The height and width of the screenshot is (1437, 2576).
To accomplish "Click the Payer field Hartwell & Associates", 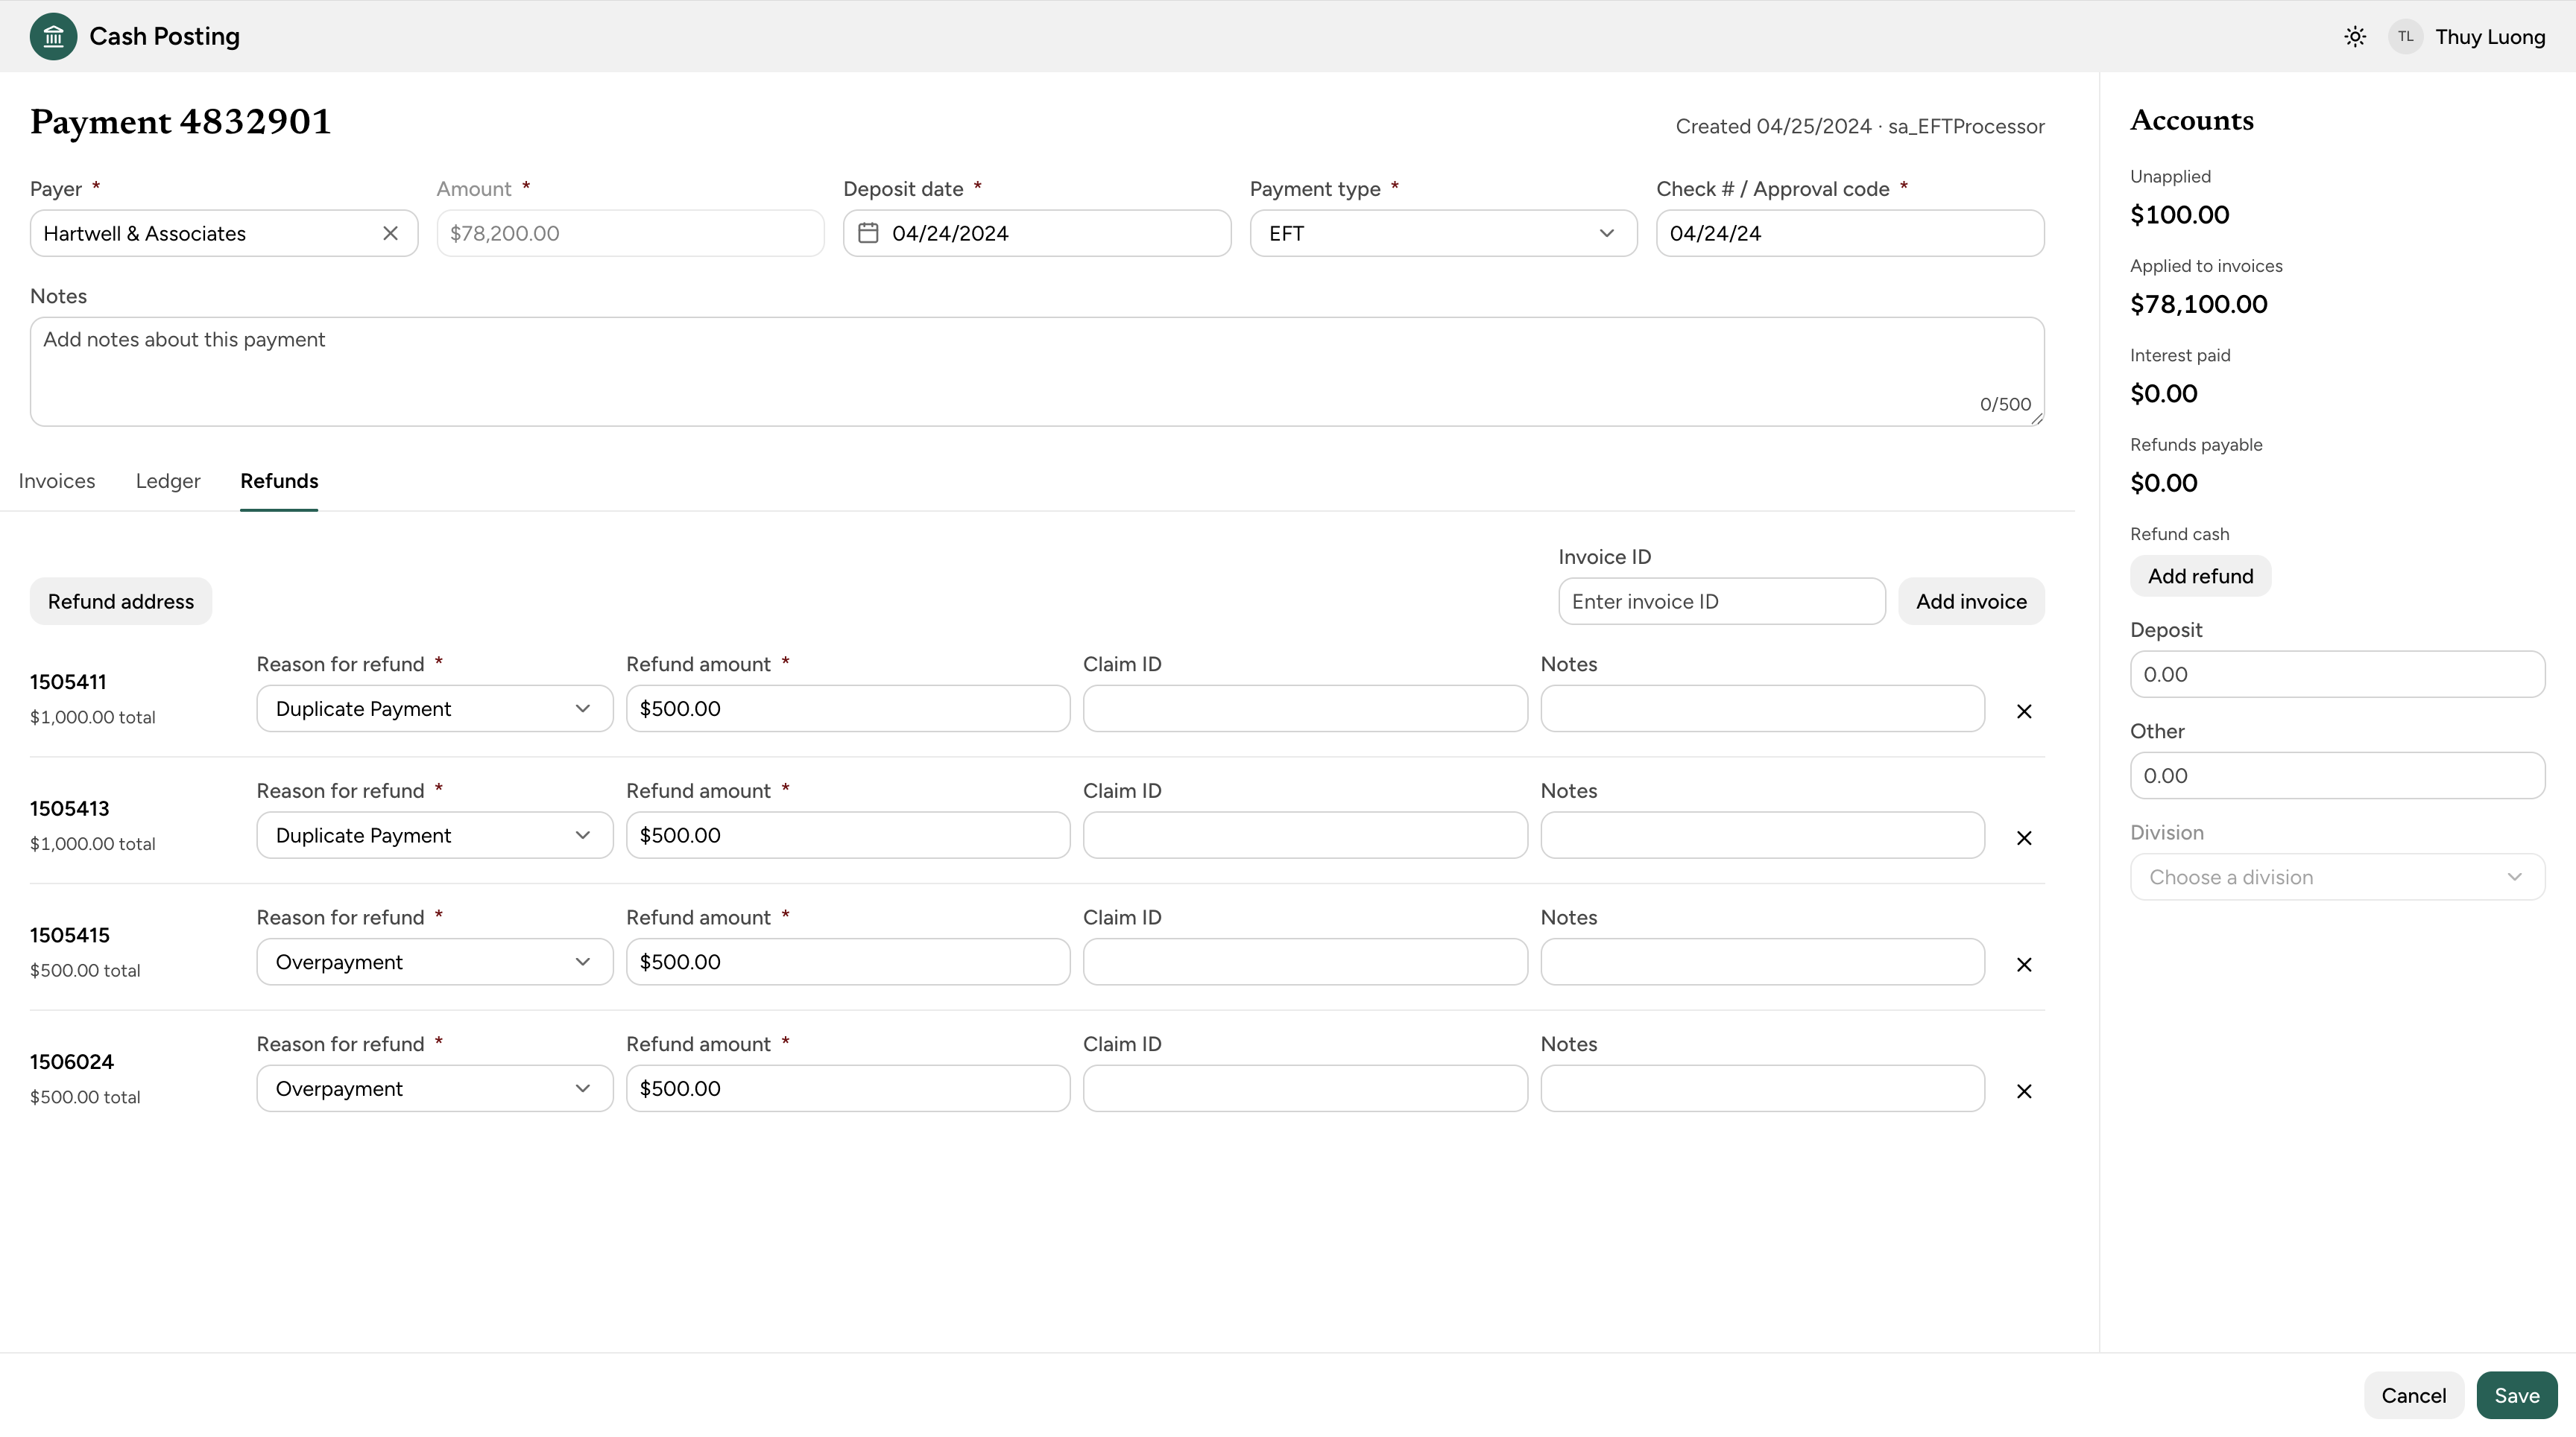I will tap(224, 233).
